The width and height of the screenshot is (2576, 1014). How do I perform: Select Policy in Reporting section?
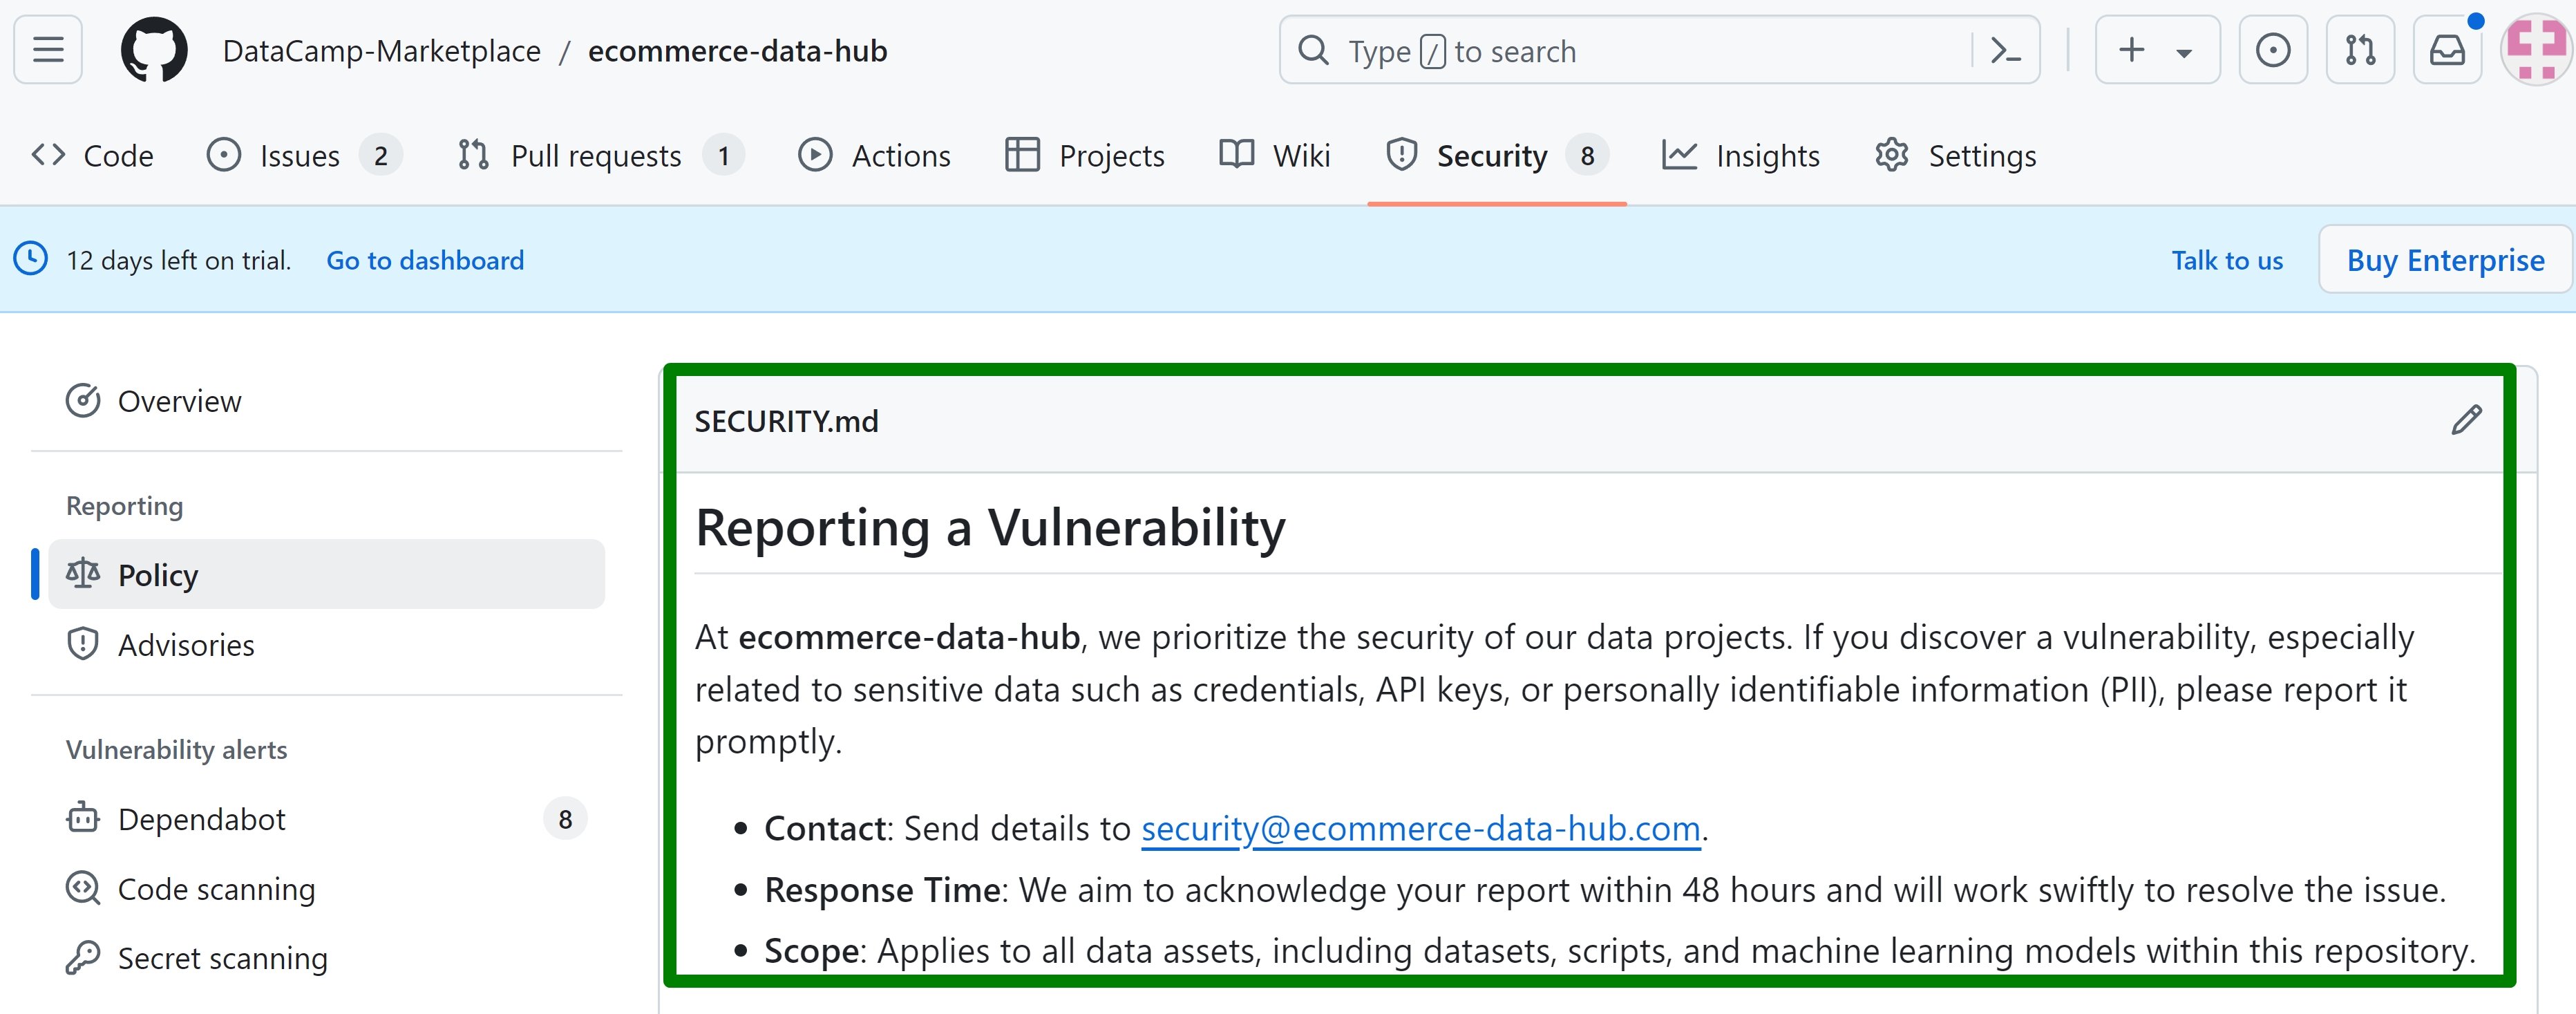click(x=326, y=574)
